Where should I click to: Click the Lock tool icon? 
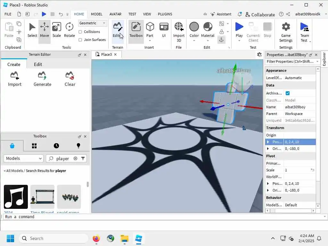coord(222,32)
